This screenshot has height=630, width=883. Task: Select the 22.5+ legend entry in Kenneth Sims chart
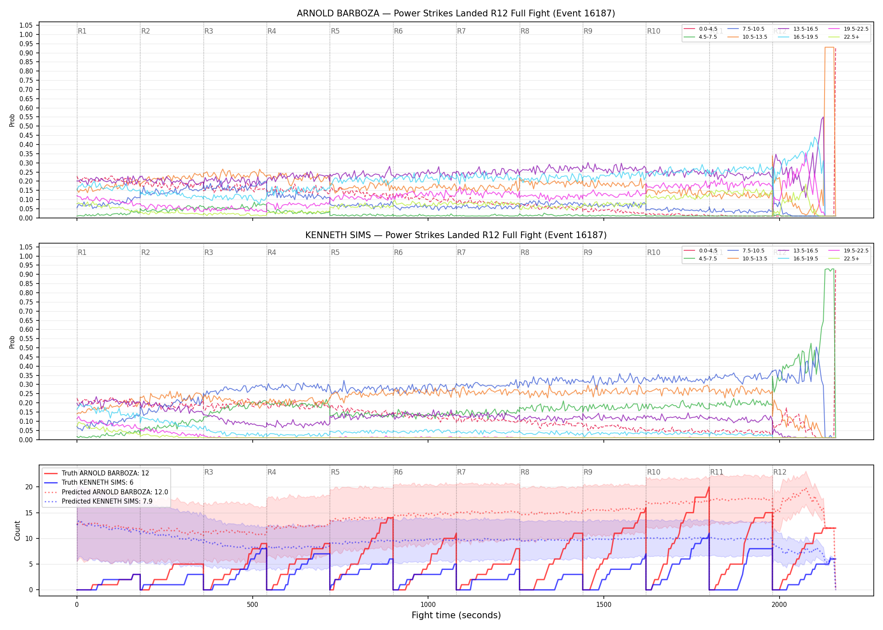tap(844, 259)
